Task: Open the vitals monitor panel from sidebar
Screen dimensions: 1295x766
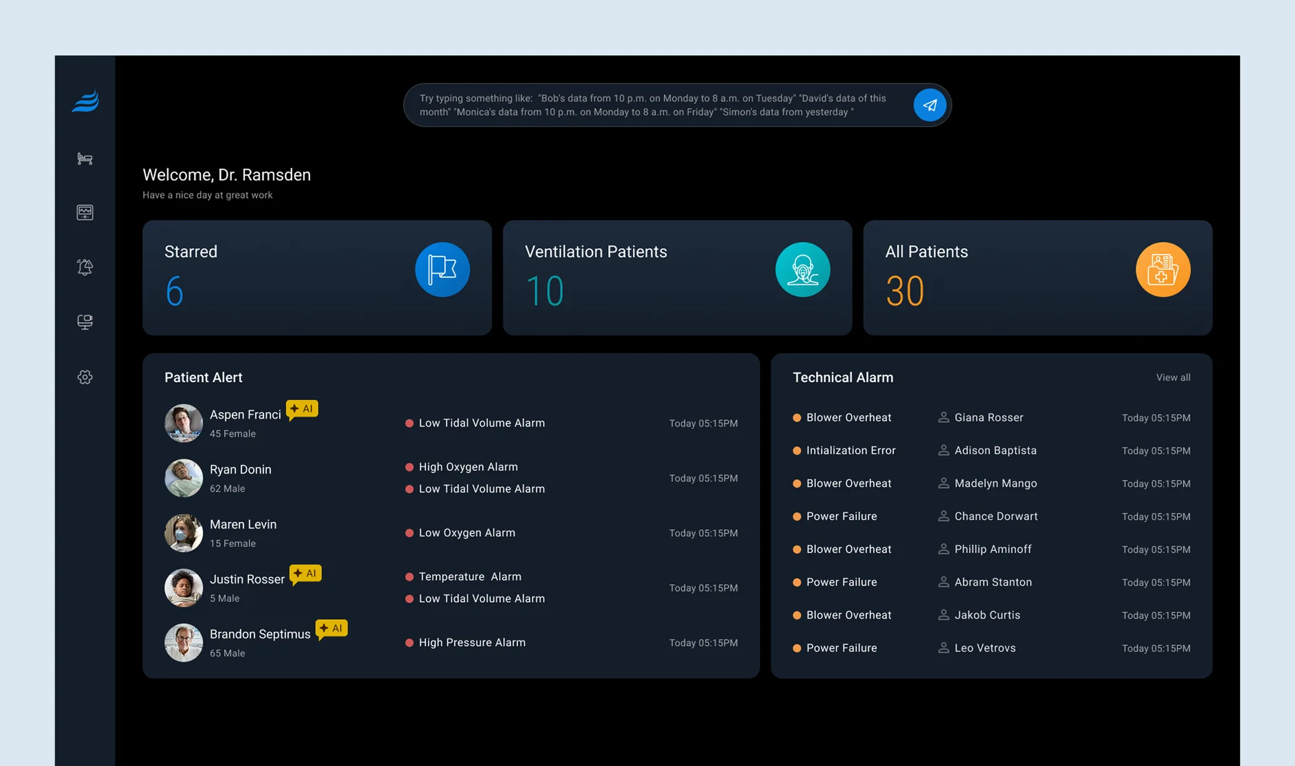Action: click(x=84, y=212)
